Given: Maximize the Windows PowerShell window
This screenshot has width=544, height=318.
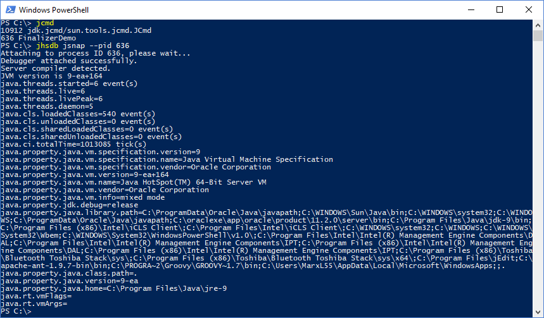Looking at the screenshot, I should coord(500,9).
